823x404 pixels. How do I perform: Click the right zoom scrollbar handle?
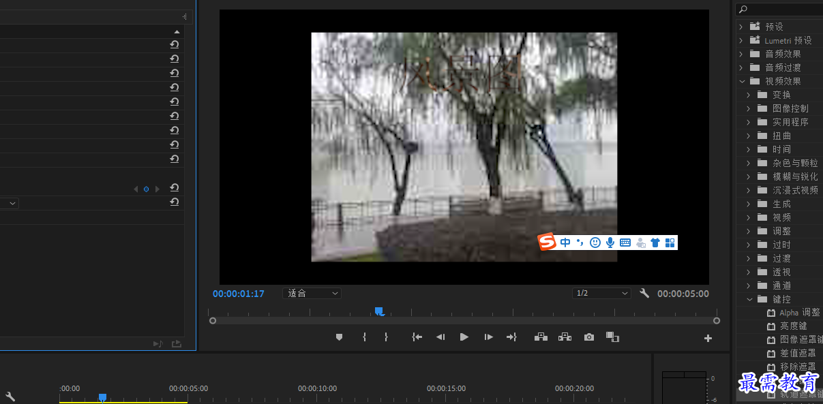coord(717,320)
